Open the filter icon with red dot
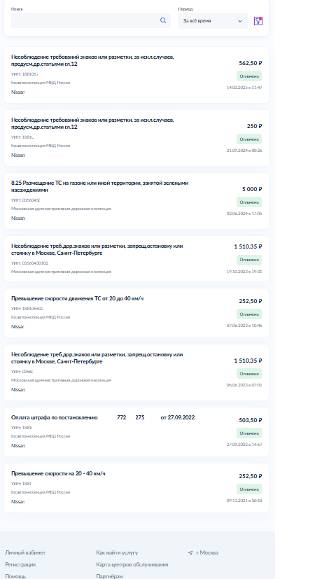Image resolution: width=315 pixels, height=579 pixels. pyautogui.click(x=258, y=21)
